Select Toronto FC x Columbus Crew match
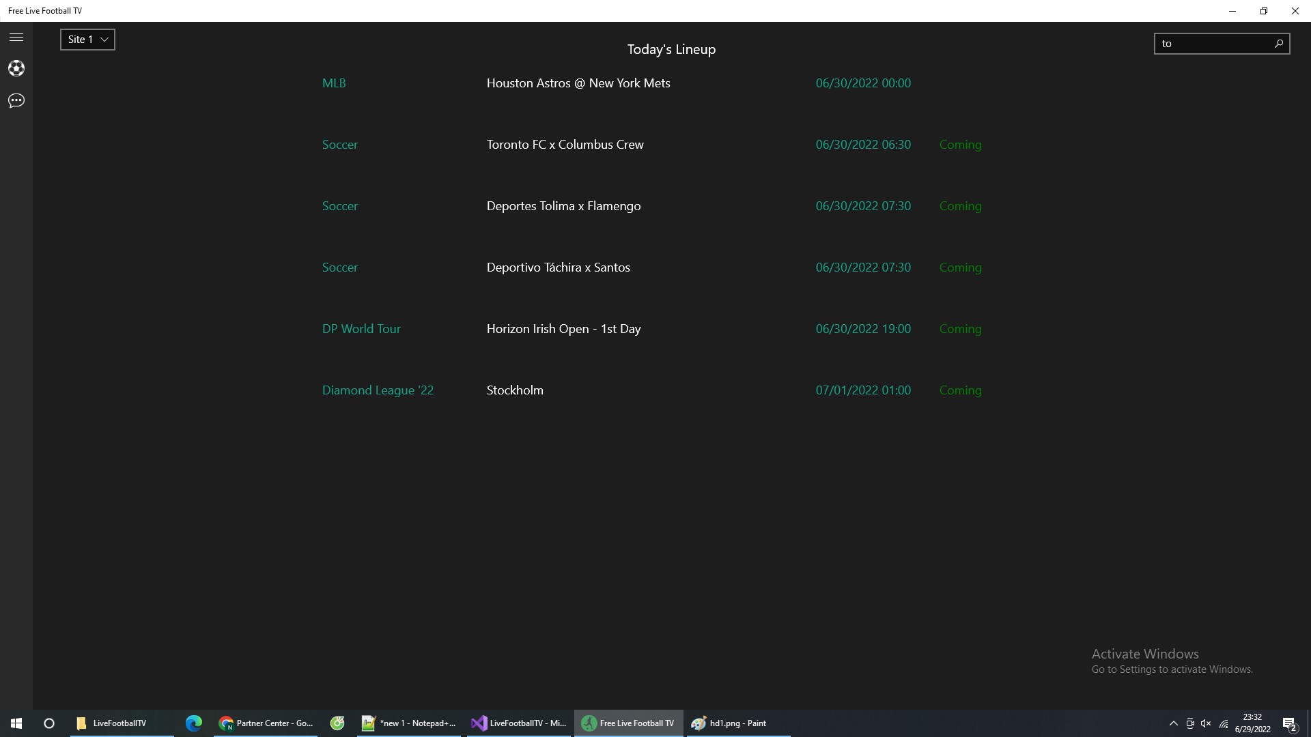Screen dimensions: 1311x737 [x=565, y=145]
